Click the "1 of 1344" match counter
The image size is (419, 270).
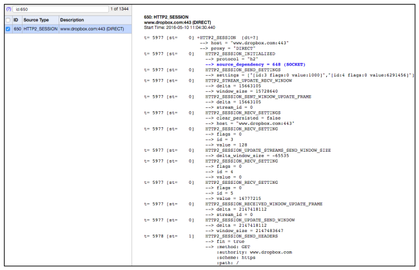pyautogui.click(x=116, y=8)
